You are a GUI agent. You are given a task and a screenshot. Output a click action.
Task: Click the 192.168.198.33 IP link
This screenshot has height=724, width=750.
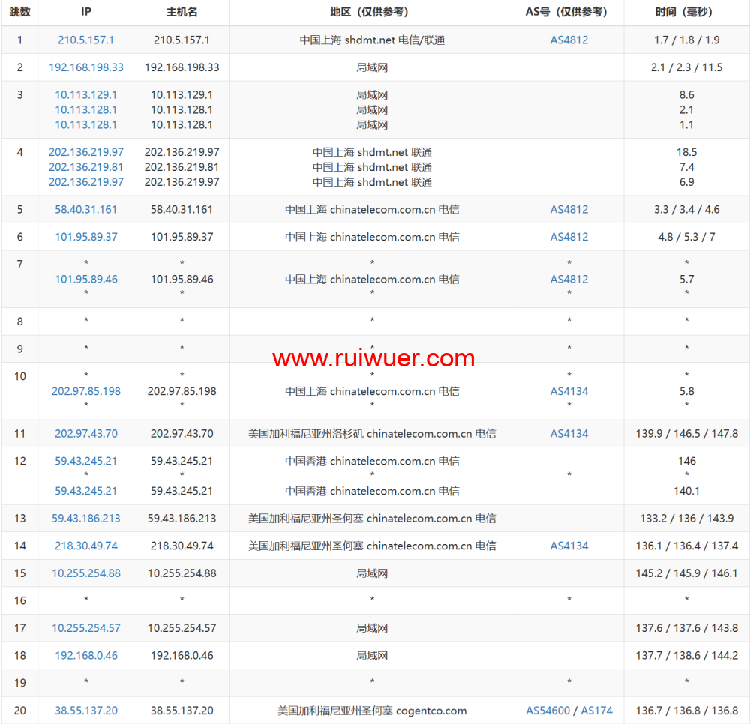(x=85, y=67)
